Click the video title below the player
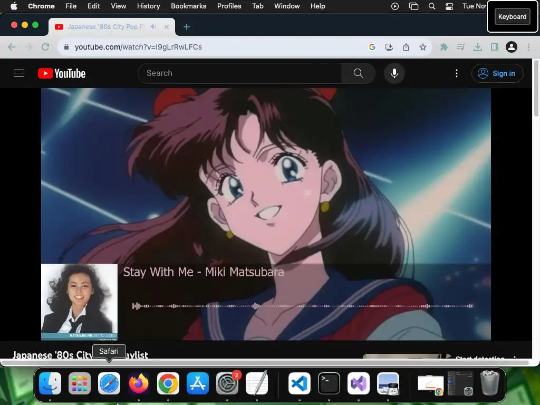 click(80, 355)
